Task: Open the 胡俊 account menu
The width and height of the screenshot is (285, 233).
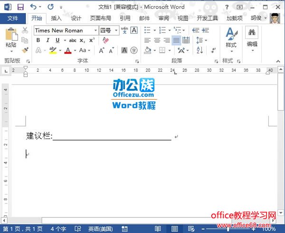Action: (258, 18)
